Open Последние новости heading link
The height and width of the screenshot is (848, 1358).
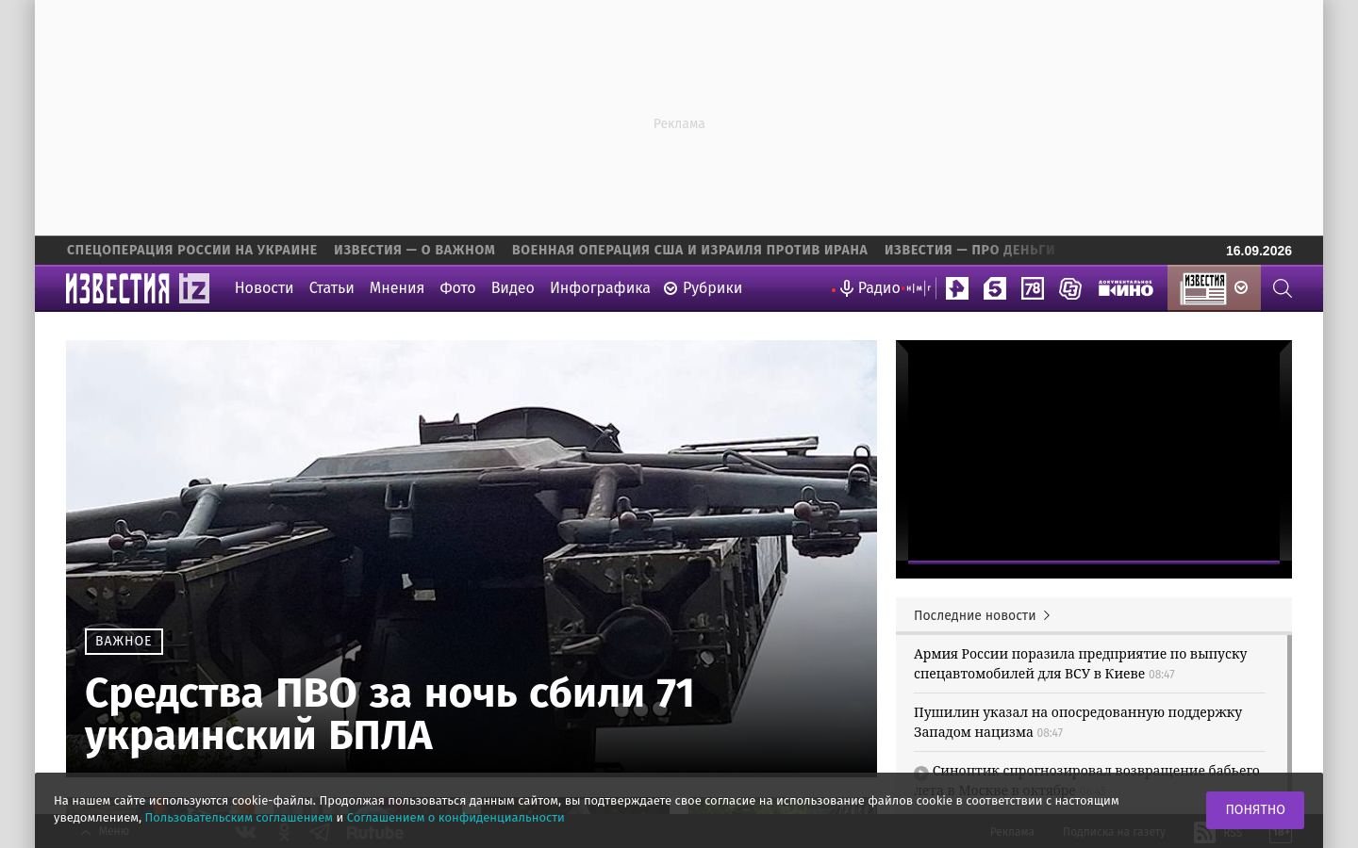click(x=974, y=615)
